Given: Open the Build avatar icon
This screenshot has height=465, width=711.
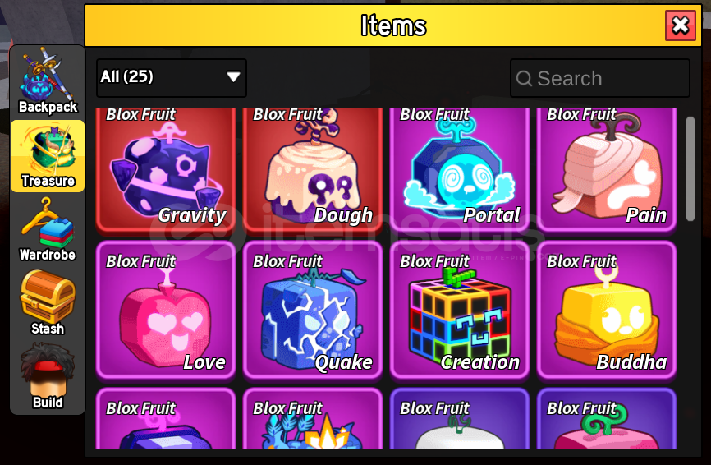Looking at the screenshot, I should (48, 376).
